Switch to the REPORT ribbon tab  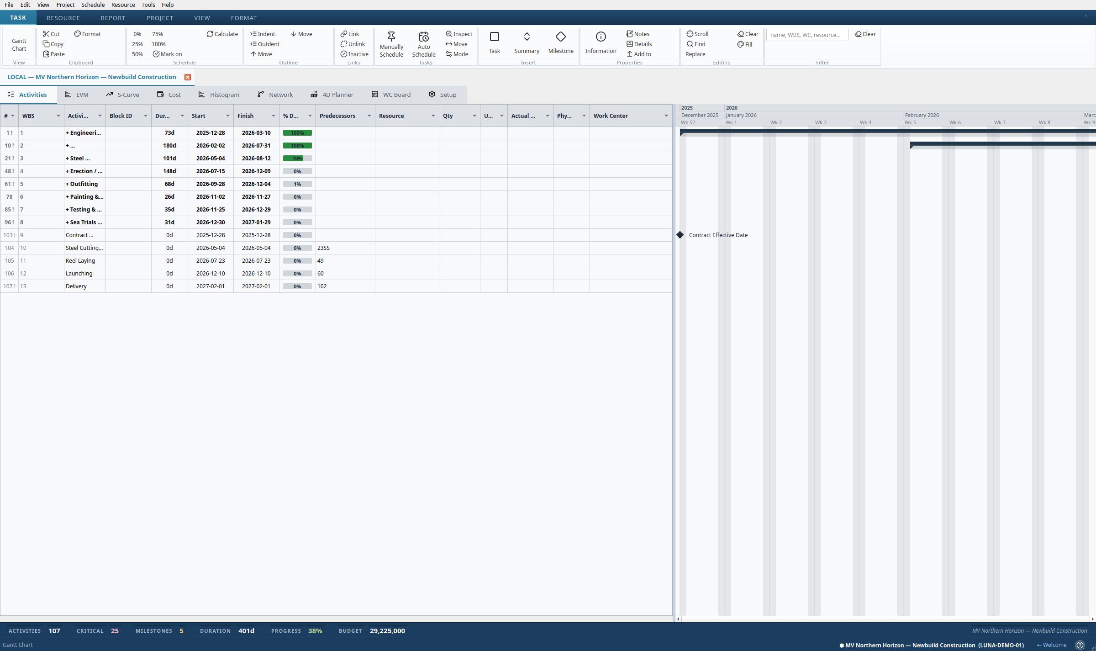[113, 18]
